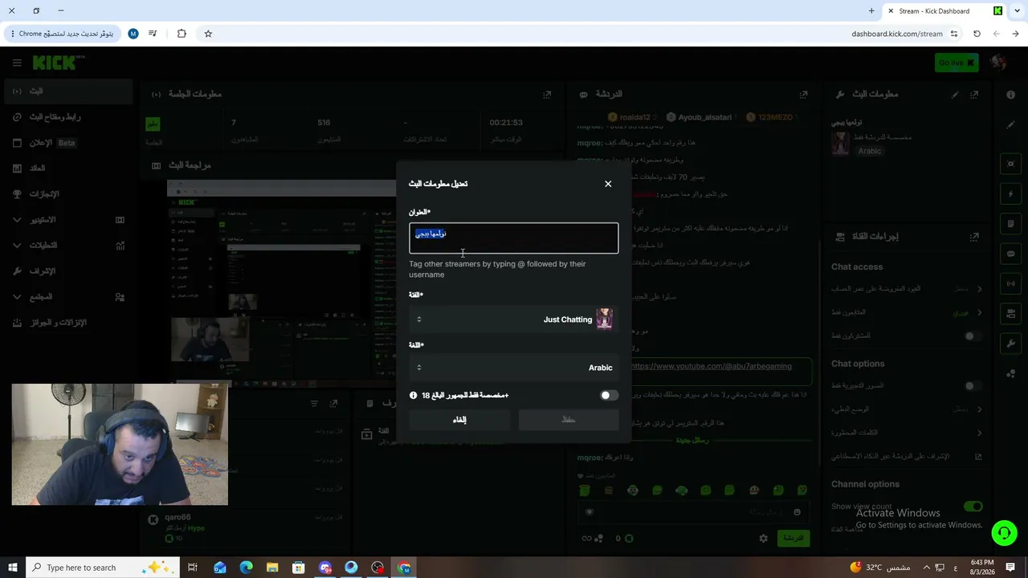1028x578 pixels.
Task: Edit stream info with the pencil icon
Action: (955, 94)
